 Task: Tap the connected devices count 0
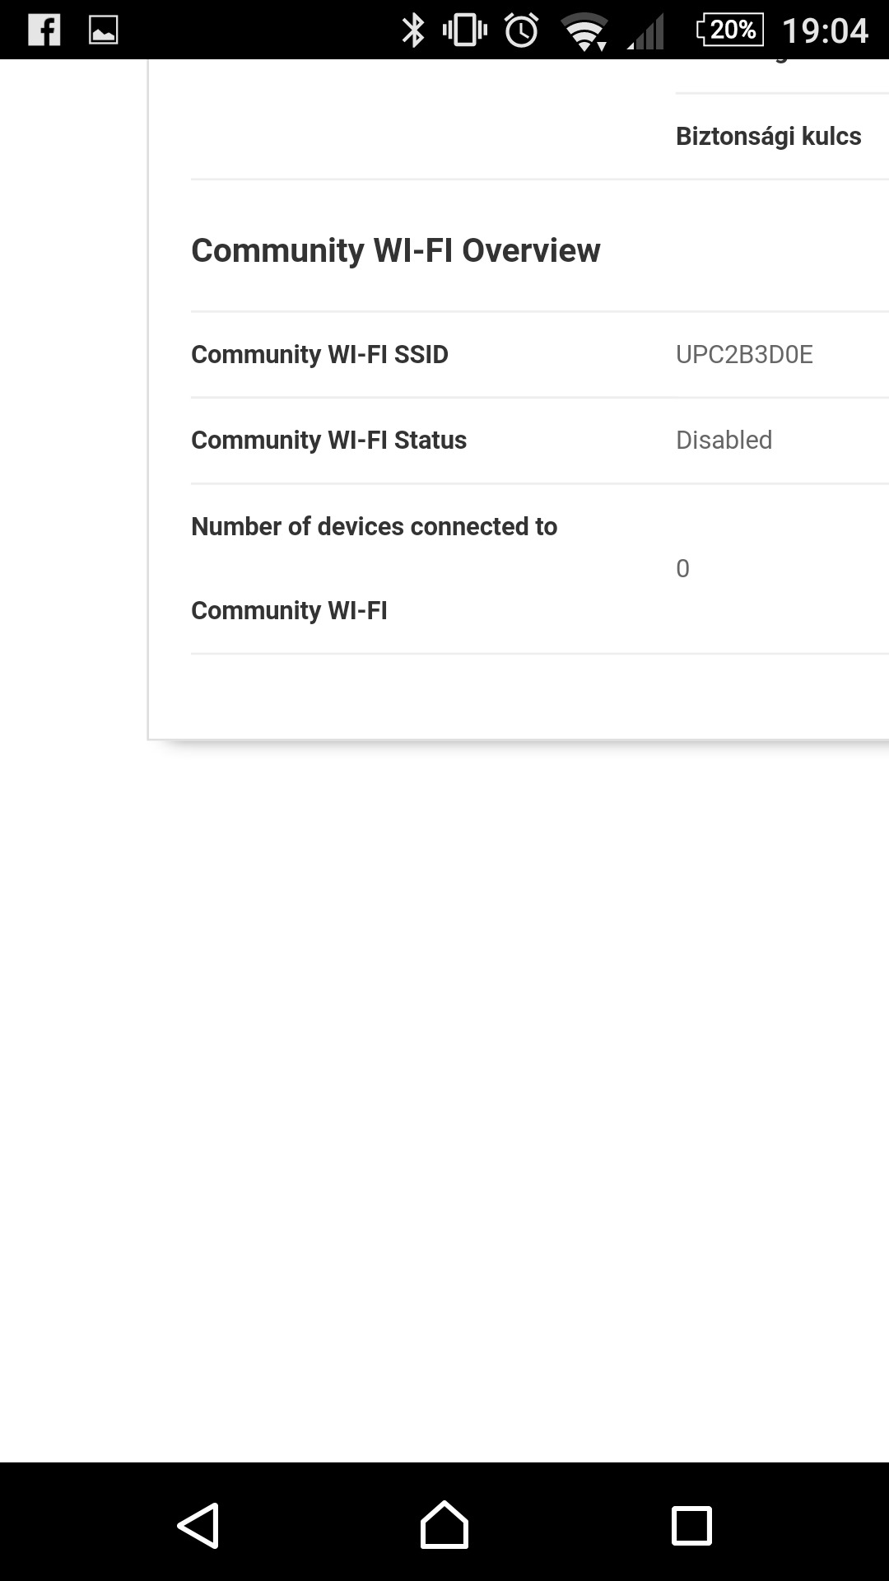(682, 568)
